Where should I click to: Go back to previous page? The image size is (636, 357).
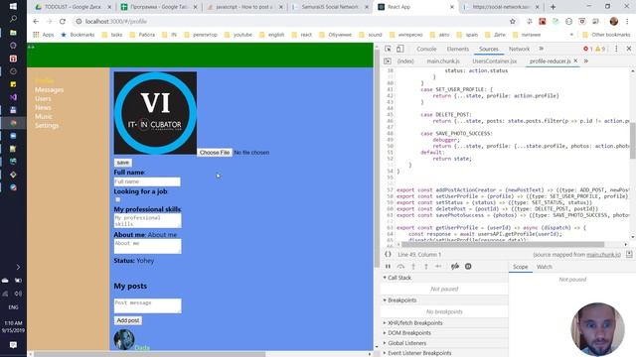[36, 22]
